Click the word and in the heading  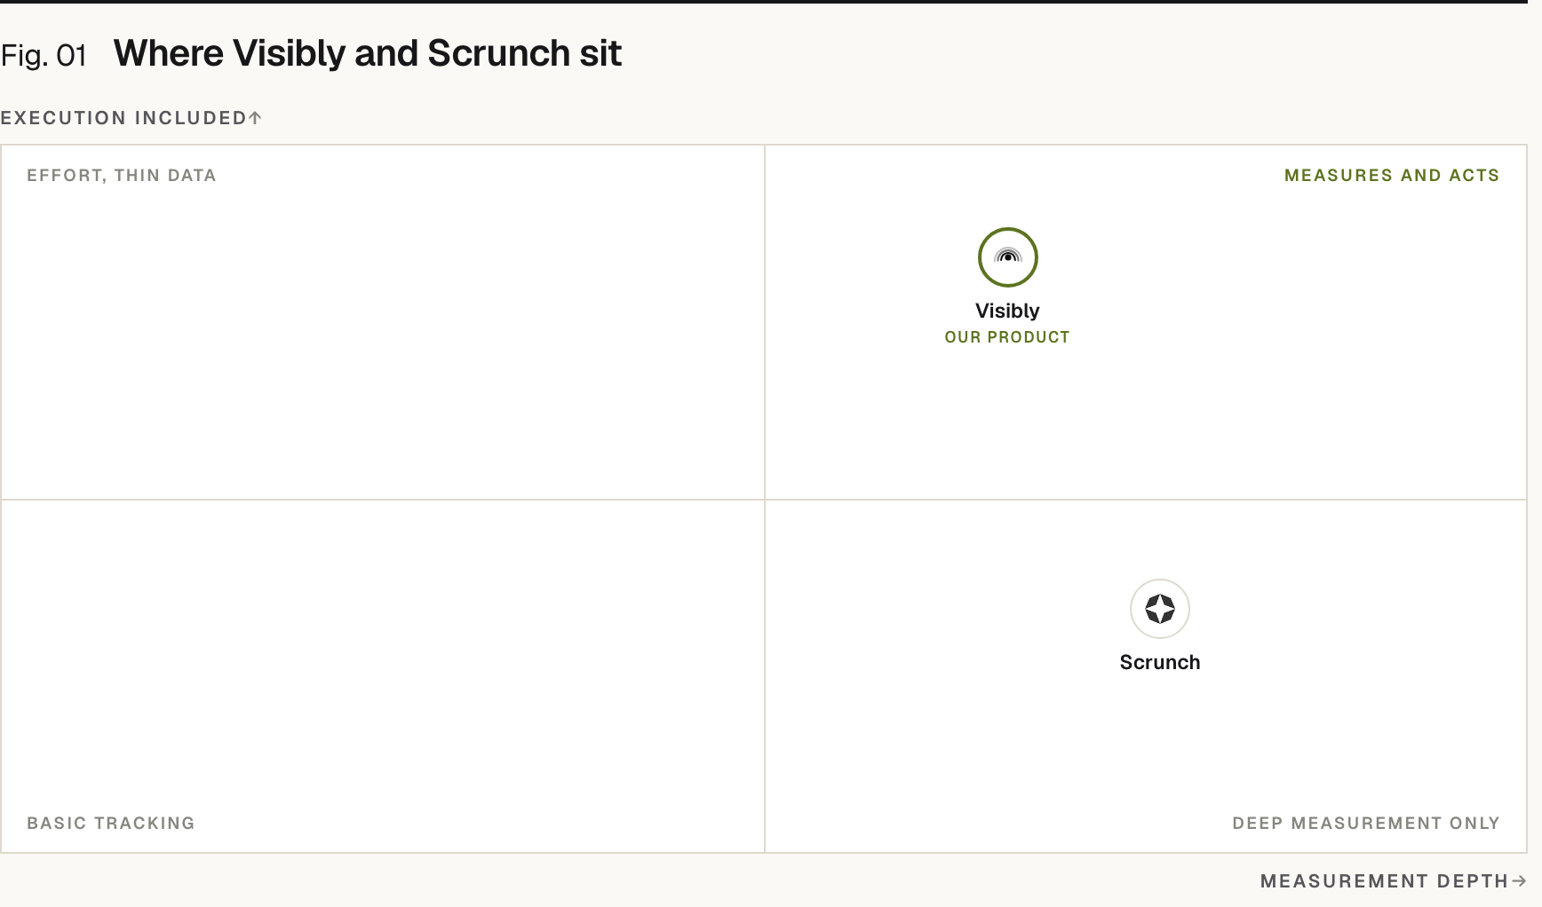[x=386, y=53]
